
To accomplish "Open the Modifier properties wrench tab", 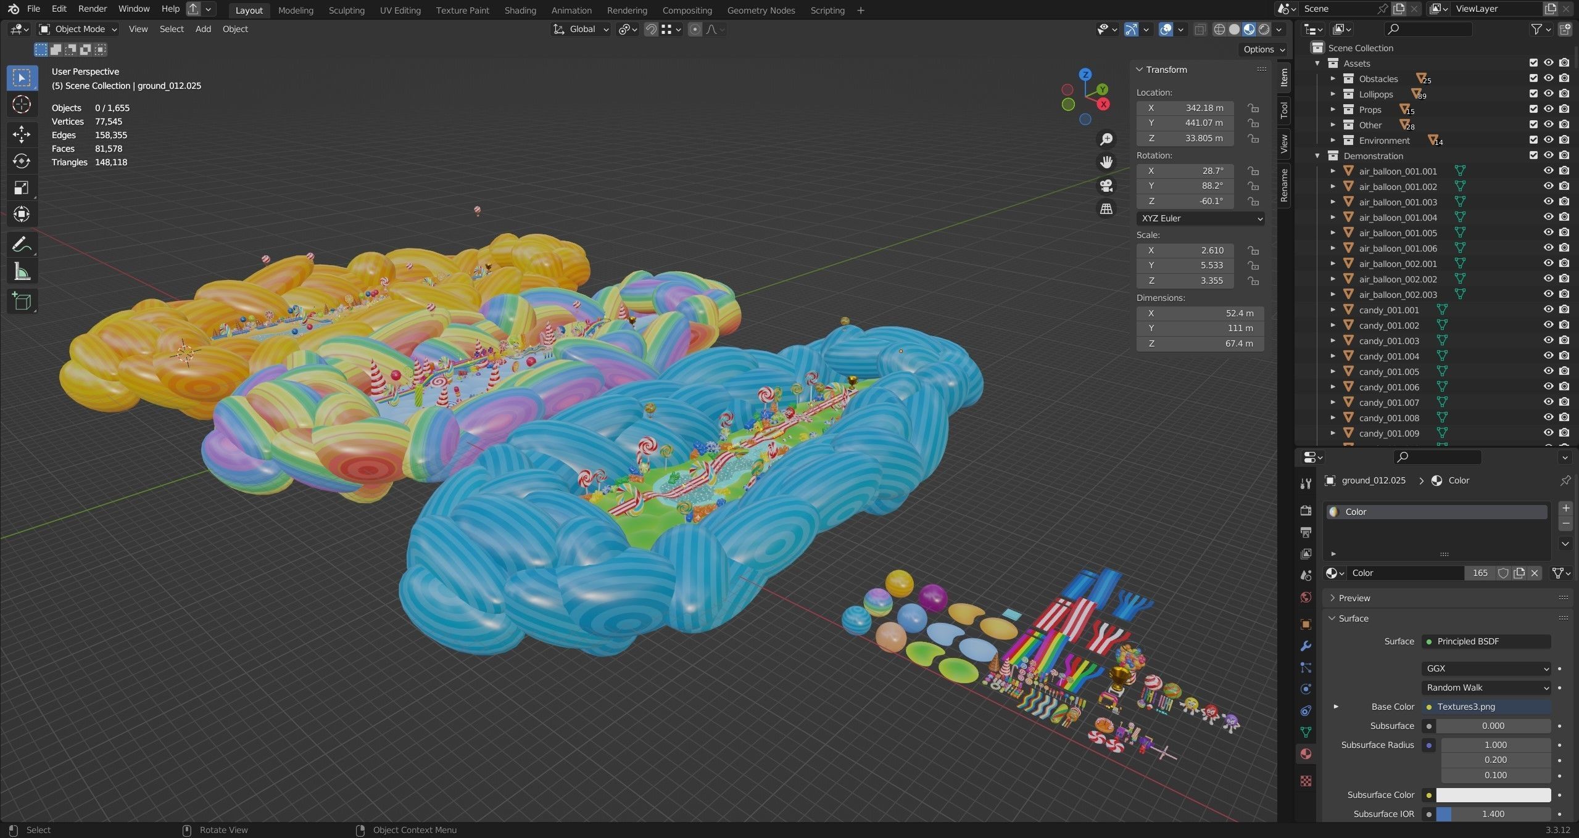I will click(1306, 646).
